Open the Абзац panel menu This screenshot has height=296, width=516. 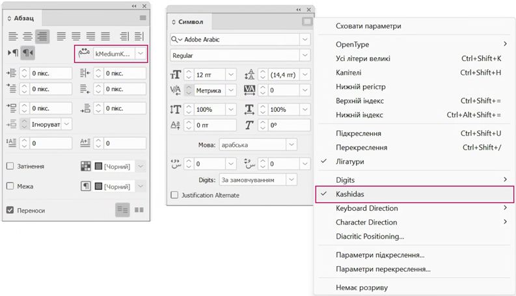pyautogui.click(x=143, y=18)
